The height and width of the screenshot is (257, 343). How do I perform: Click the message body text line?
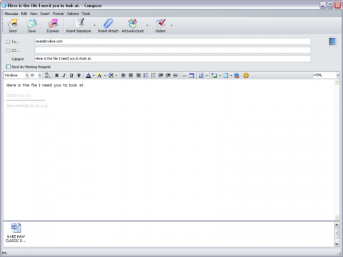(45, 85)
